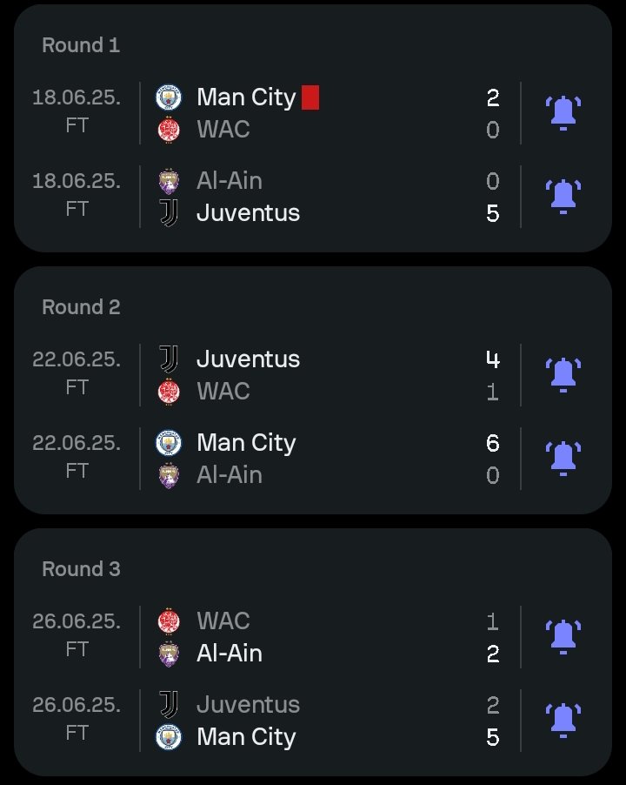Click Man City crest in Round 1

tap(169, 97)
